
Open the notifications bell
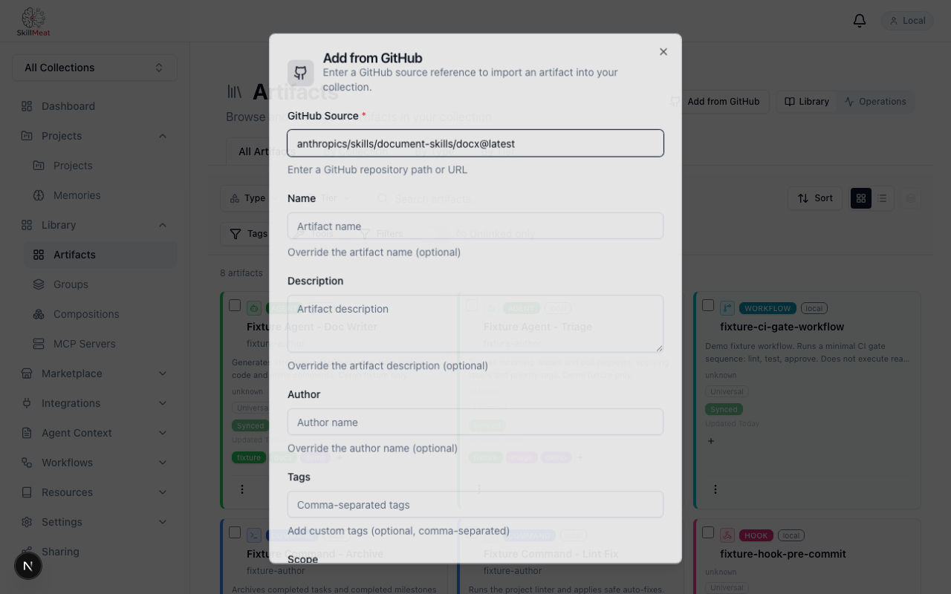[x=860, y=21]
